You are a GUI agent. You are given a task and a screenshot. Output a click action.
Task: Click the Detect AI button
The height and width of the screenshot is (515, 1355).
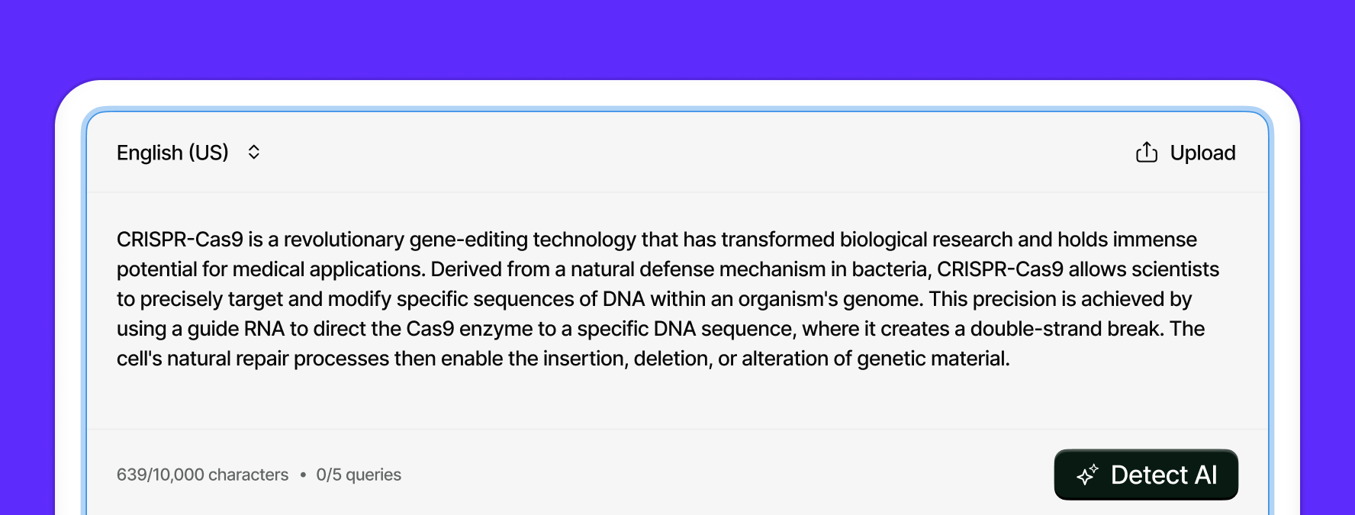1145,475
